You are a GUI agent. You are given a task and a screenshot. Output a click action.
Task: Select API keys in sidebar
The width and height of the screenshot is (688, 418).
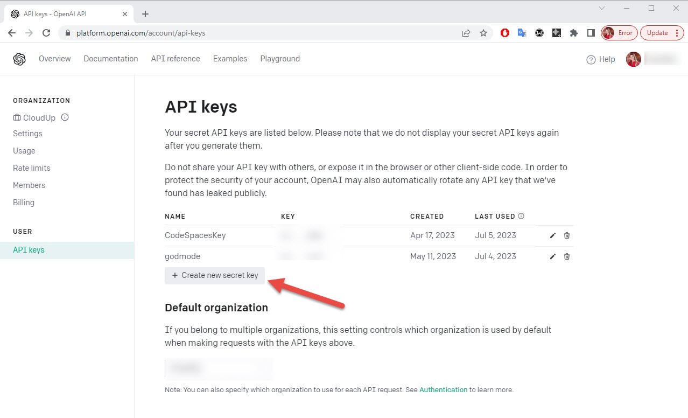67,250
